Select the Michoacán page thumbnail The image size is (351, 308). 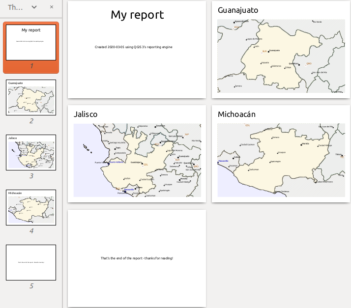pyautogui.click(x=31, y=207)
